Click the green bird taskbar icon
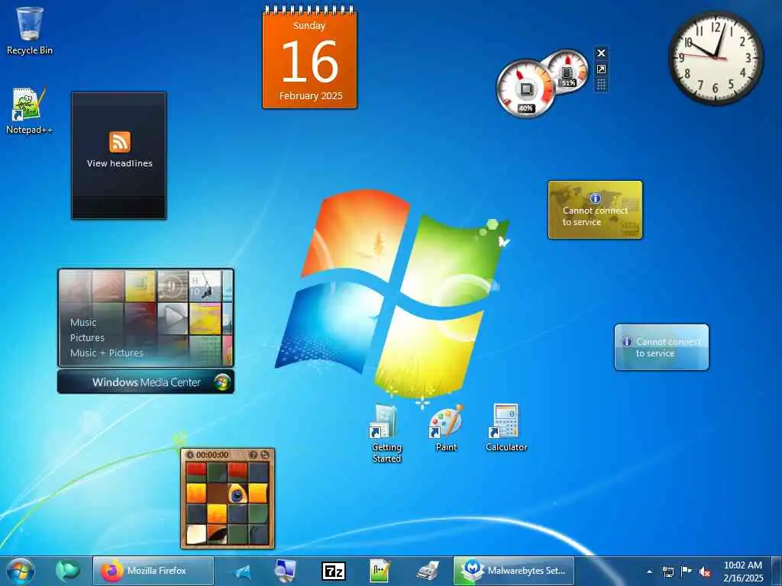 click(67, 571)
